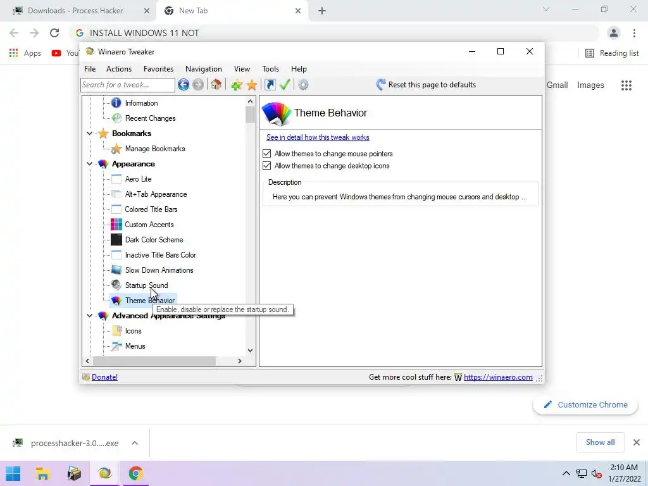Click the Information tree icon

tap(116, 103)
